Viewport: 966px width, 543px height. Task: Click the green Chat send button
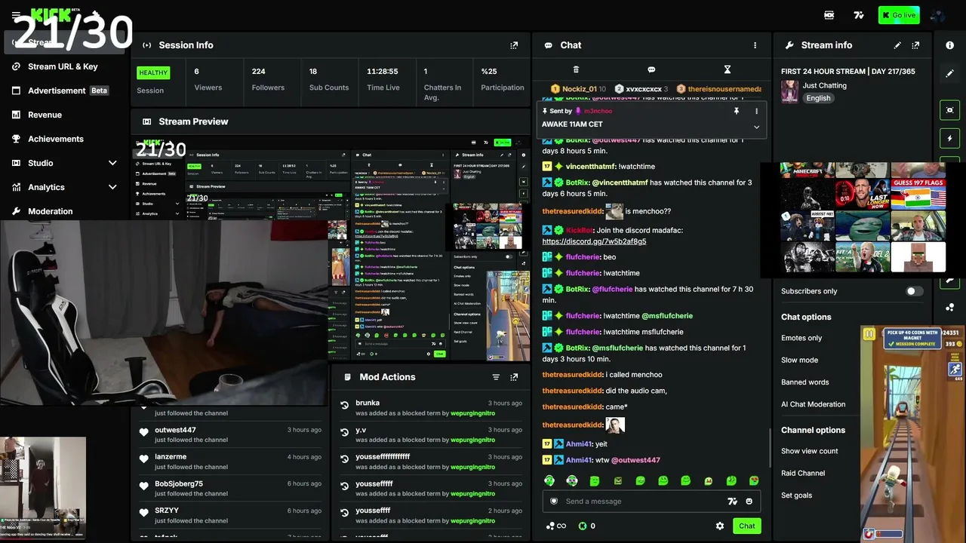click(x=746, y=526)
